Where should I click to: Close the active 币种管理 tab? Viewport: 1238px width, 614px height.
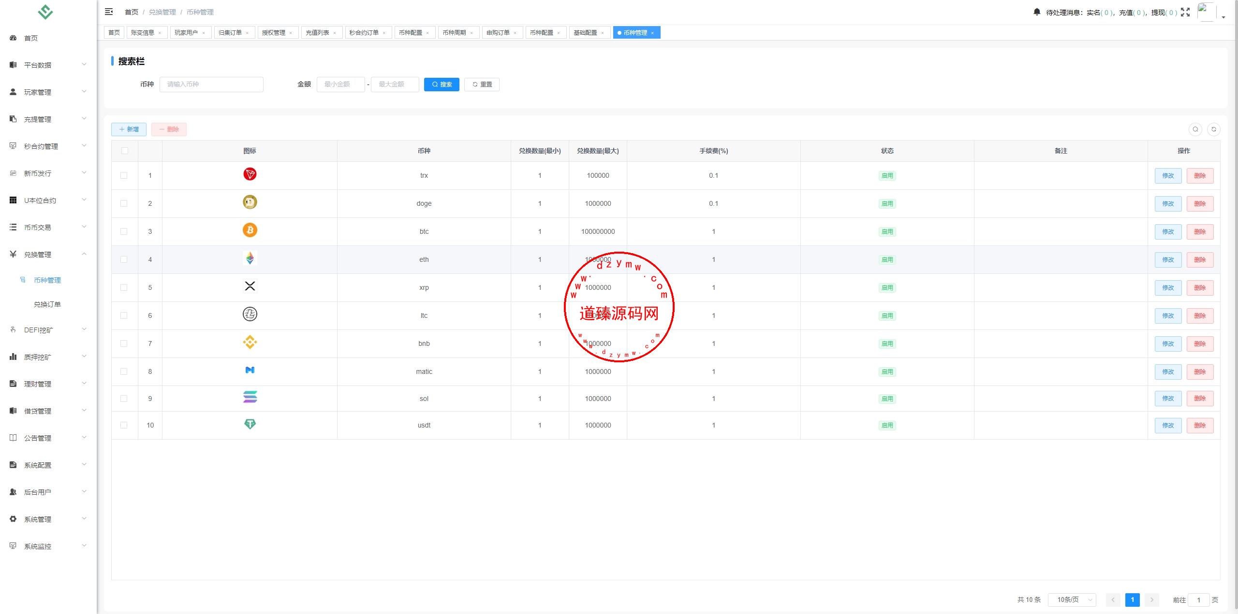click(652, 33)
